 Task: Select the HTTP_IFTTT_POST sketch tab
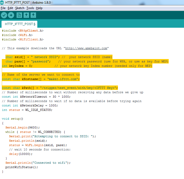[19, 24]
